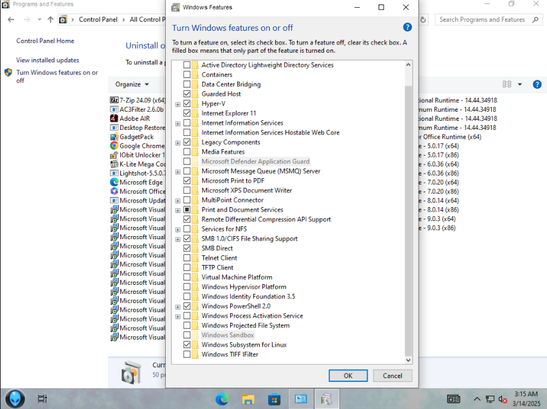Viewport: 547px width, 409px height.
Task: Click the volume muted icon in system tray
Action: (503, 399)
